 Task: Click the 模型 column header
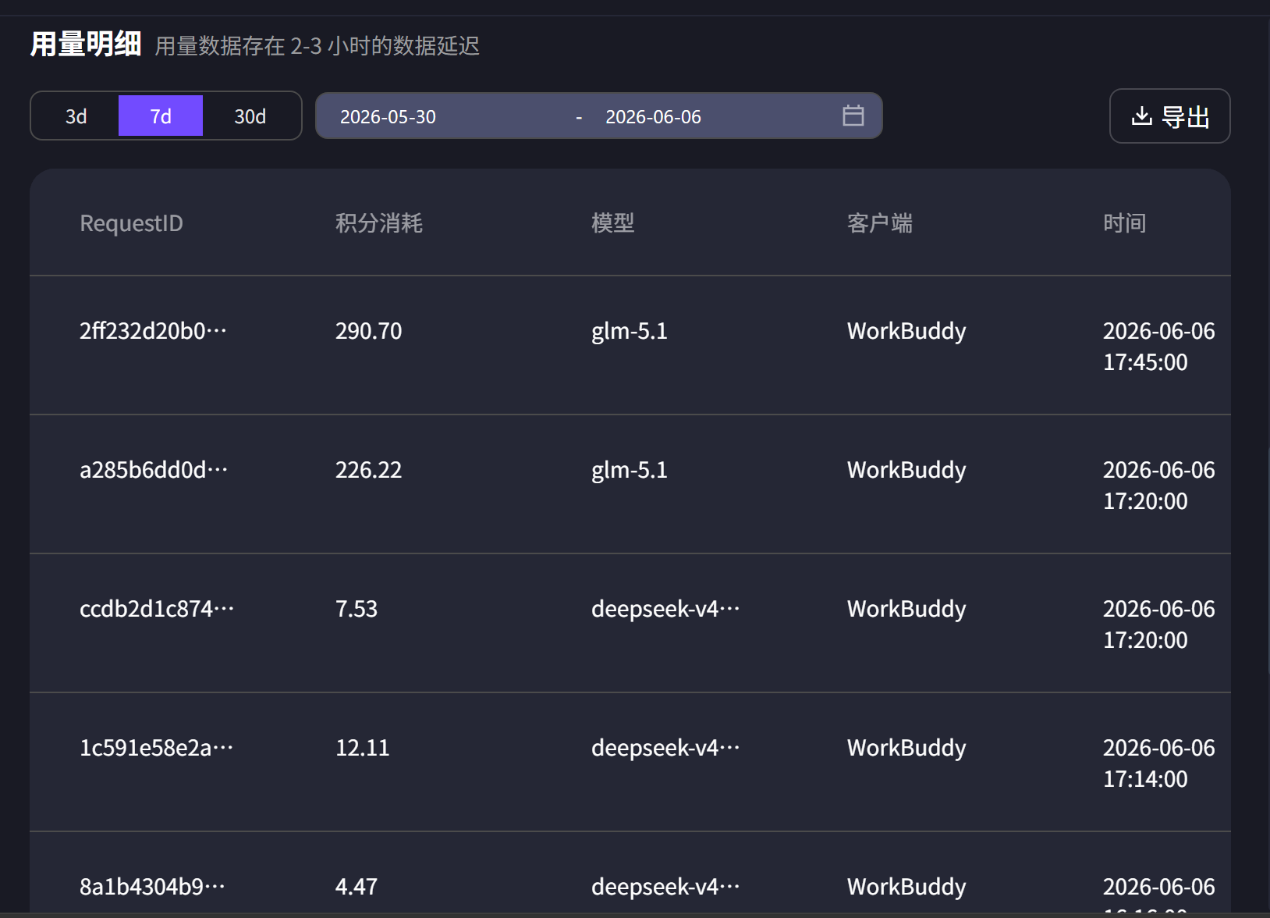click(612, 223)
